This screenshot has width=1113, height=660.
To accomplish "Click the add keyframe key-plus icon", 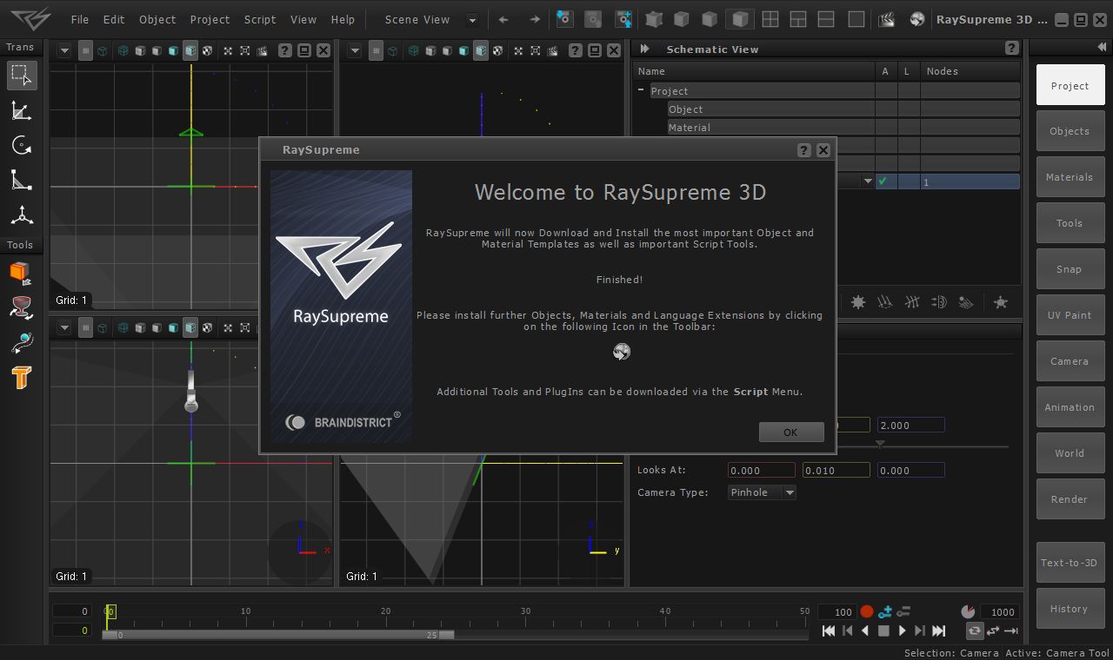I will [886, 611].
